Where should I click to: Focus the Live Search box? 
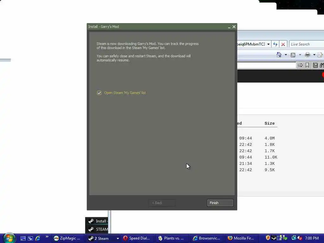307,44
